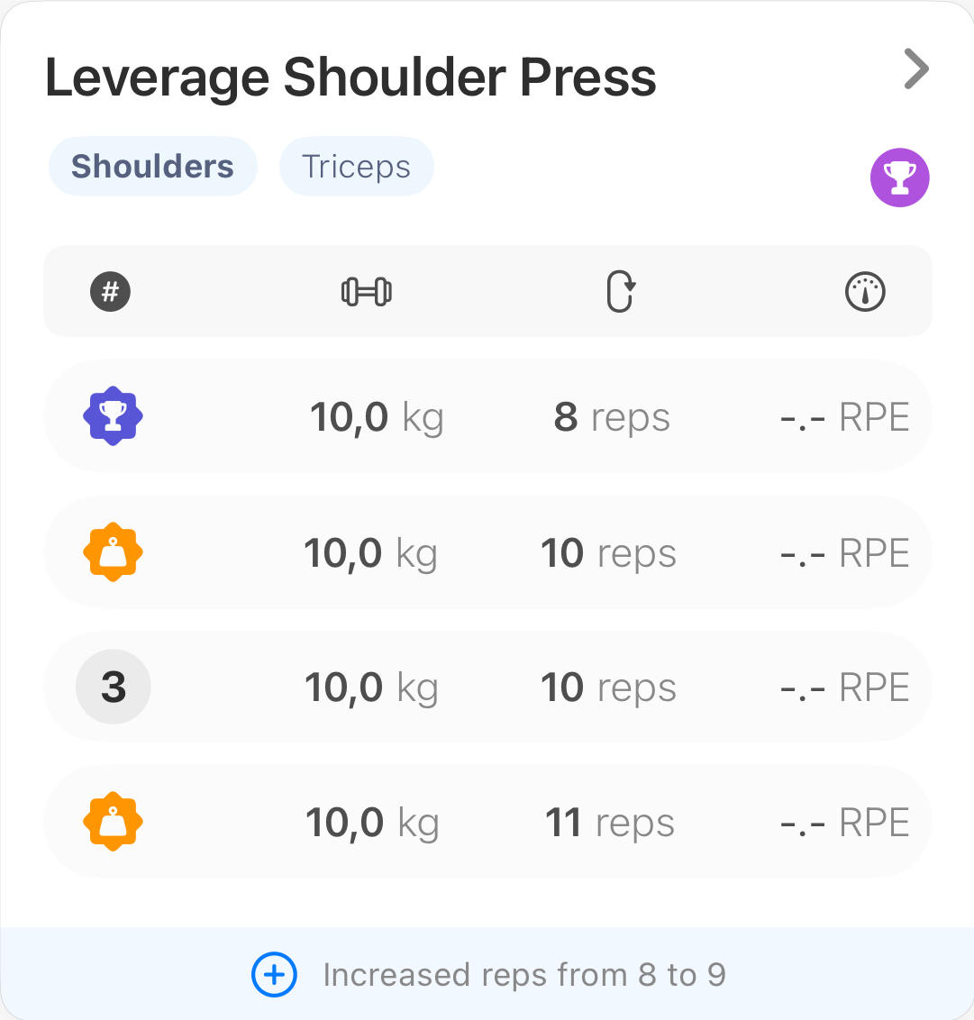This screenshot has width=974, height=1020.
Task: Tap the set number 3 circle
Action: pyautogui.click(x=113, y=688)
